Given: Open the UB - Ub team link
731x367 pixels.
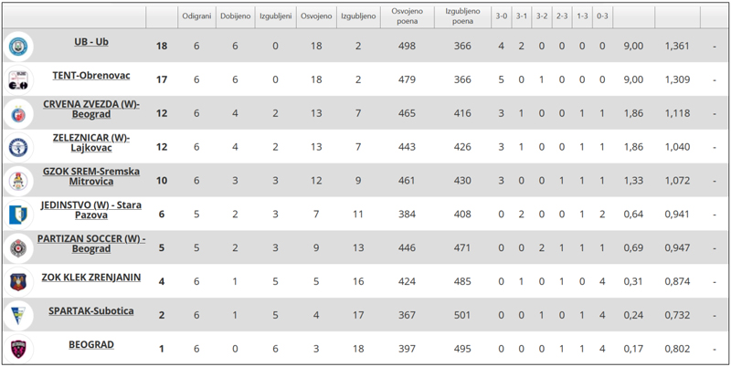Looking at the screenshot, I should [x=90, y=42].
